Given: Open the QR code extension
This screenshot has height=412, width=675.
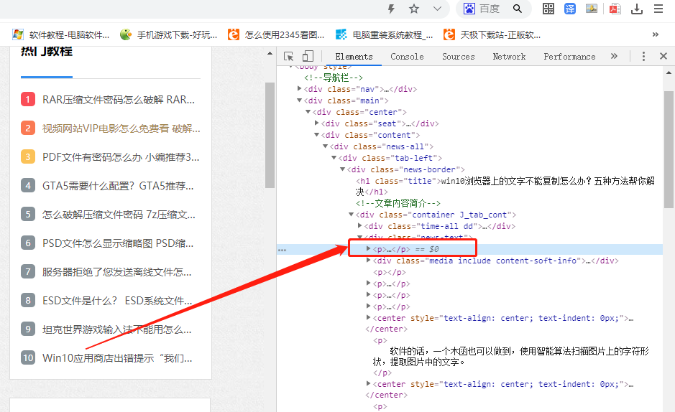Looking at the screenshot, I should [548, 9].
